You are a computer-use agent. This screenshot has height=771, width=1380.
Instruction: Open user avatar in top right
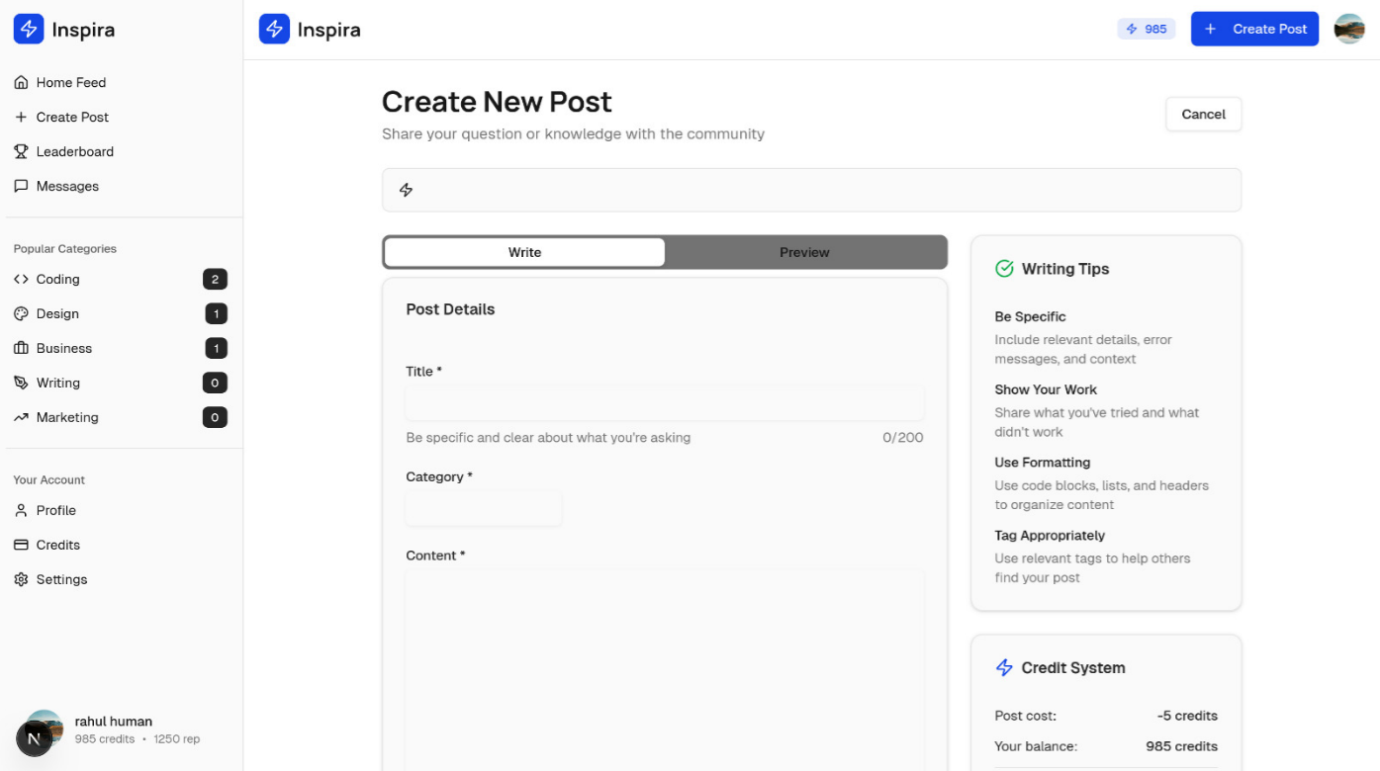click(1349, 29)
